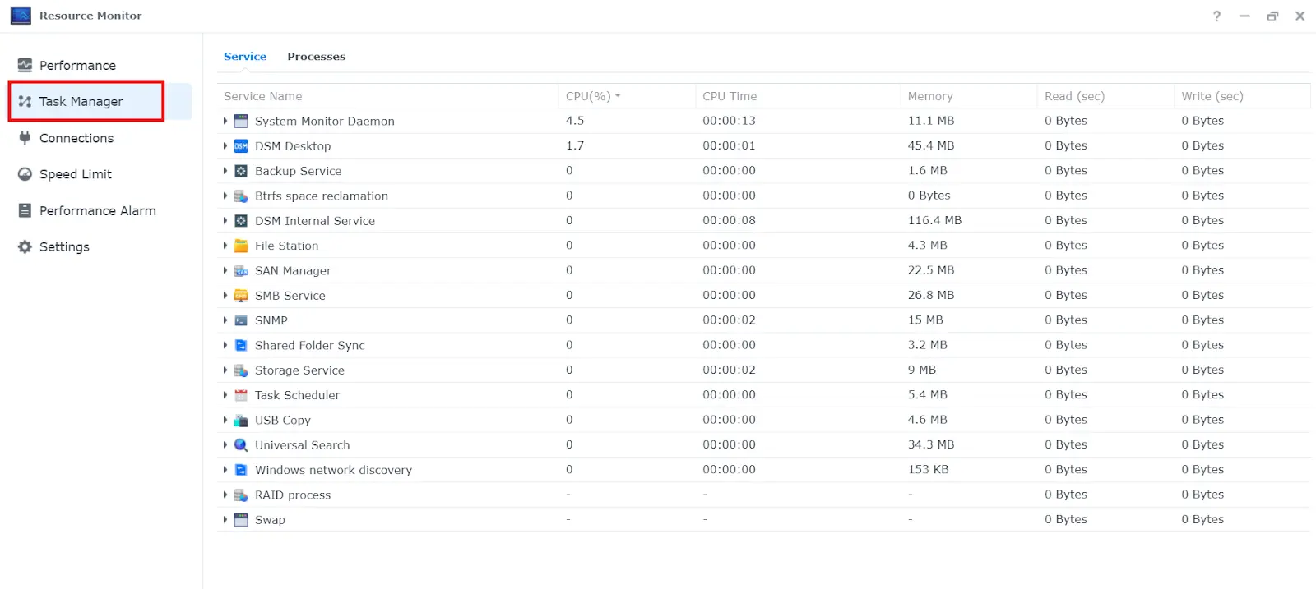Expand the DSM Internal Service row

225,221
